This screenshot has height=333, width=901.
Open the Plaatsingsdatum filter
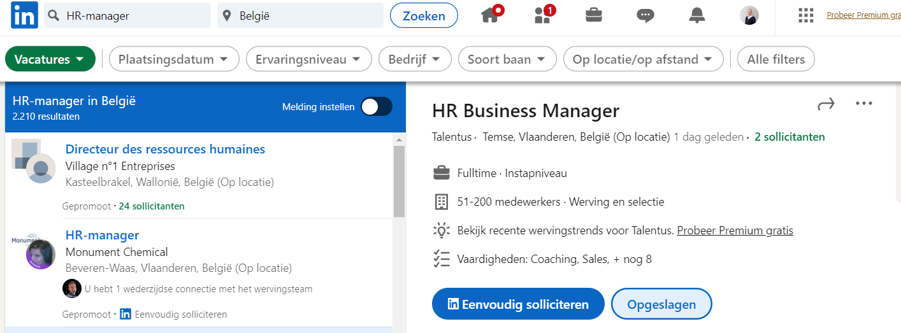pyautogui.click(x=174, y=59)
